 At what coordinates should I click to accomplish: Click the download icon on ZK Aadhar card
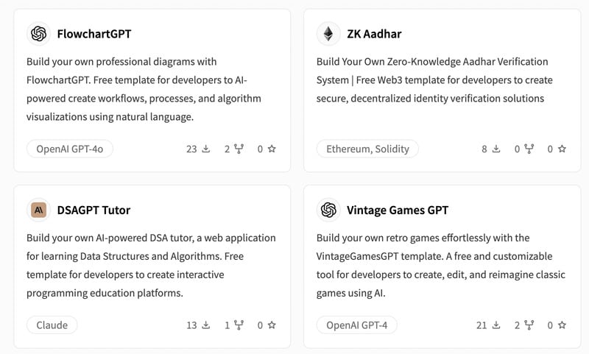[x=496, y=149]
